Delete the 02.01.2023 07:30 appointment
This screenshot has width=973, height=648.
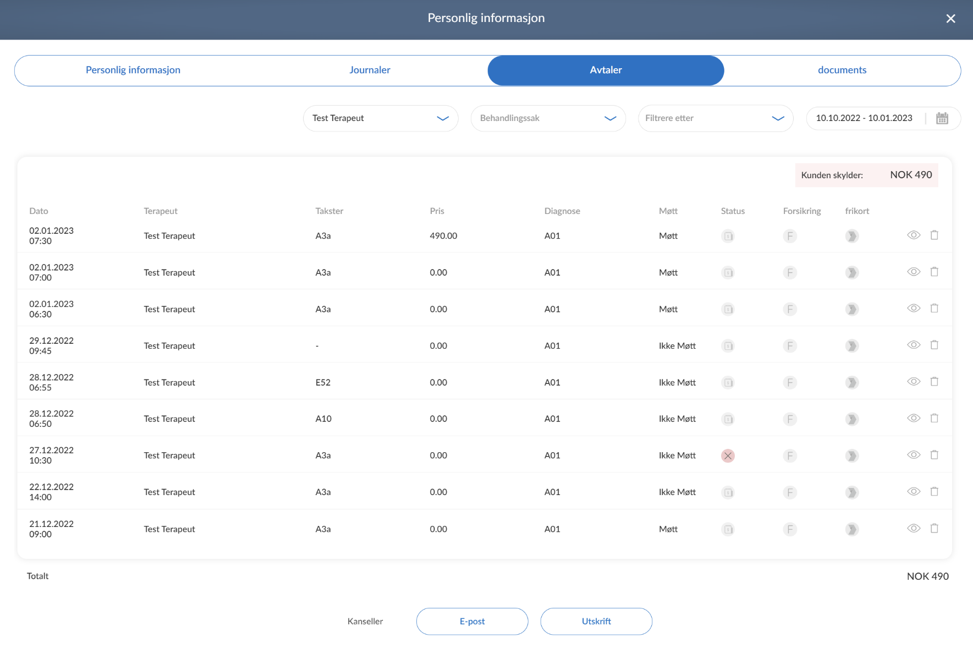pos(934,235)
